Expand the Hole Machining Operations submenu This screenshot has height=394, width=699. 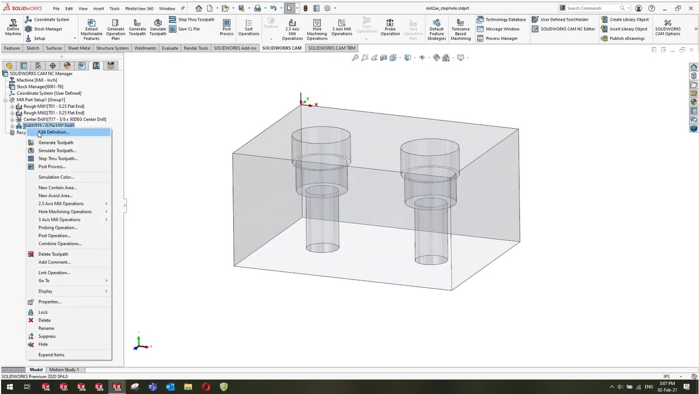click(65, 211)
